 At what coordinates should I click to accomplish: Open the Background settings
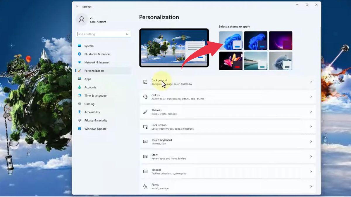[x=228, y=82]
